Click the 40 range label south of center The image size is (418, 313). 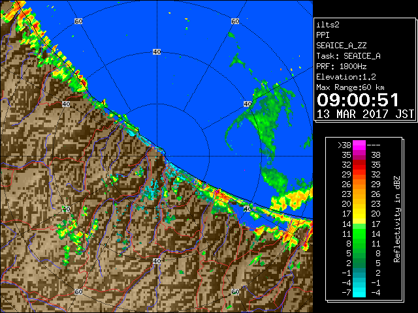(157, 261)
